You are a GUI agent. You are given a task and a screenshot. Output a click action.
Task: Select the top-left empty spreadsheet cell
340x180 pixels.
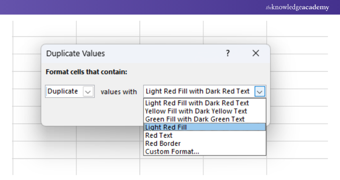(x=44, y=28)
